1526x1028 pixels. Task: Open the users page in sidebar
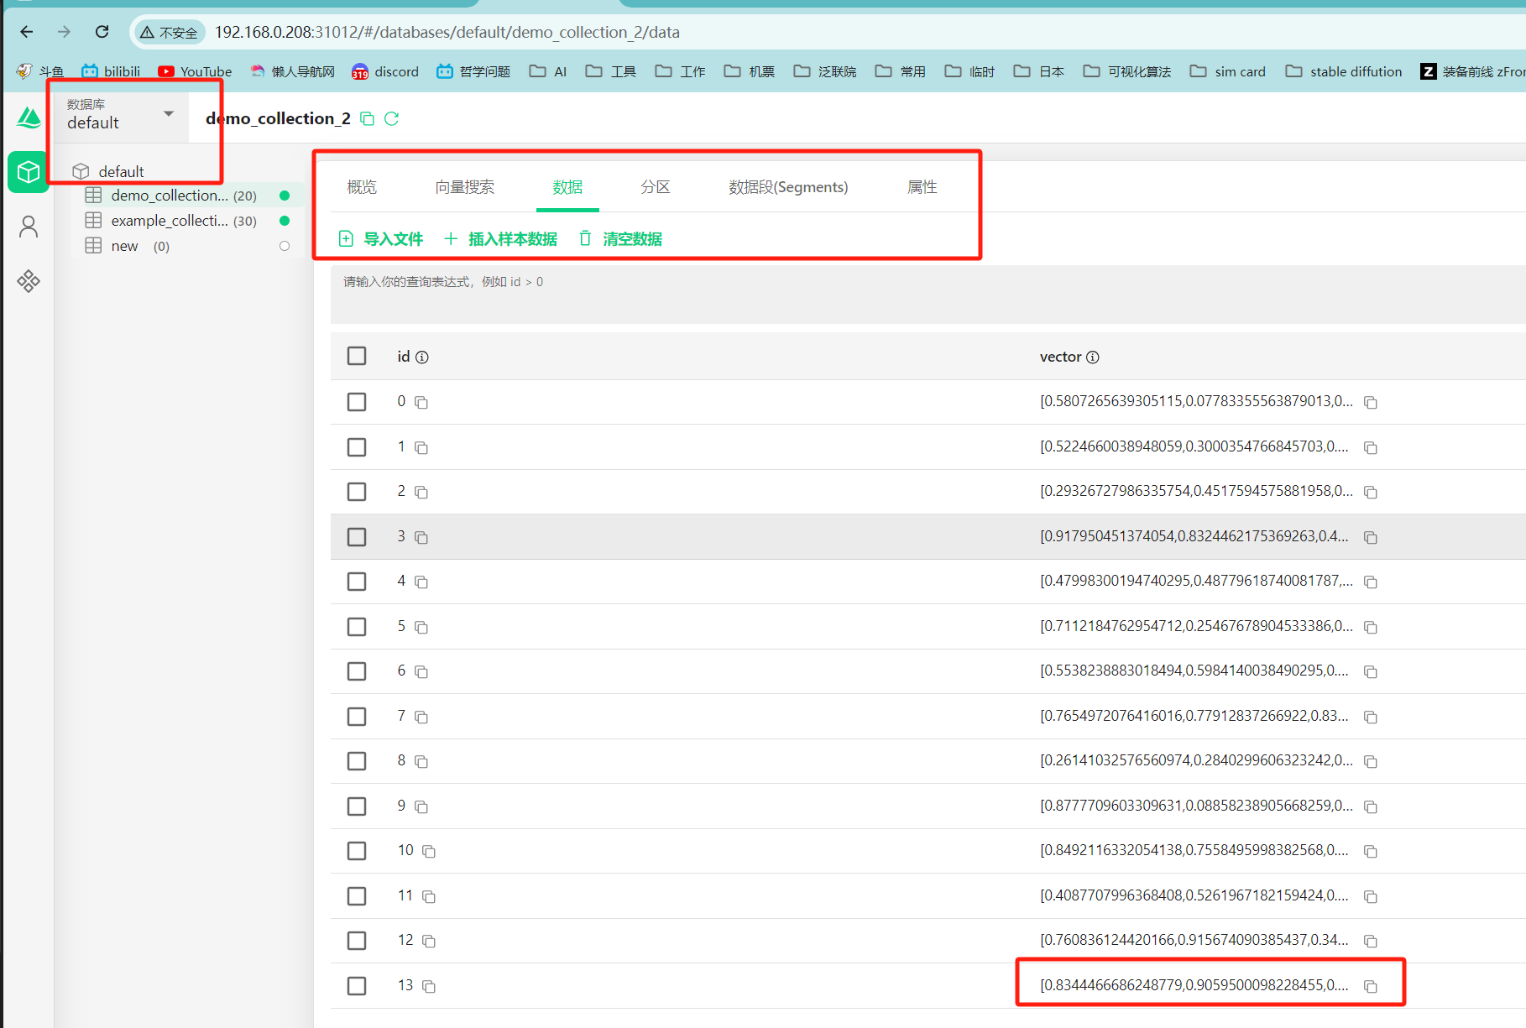pyautogui.click(x=29, y=227)
